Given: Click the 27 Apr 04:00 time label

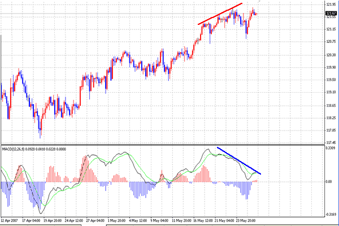Looking at the screenshot, I should click(95, 221).
